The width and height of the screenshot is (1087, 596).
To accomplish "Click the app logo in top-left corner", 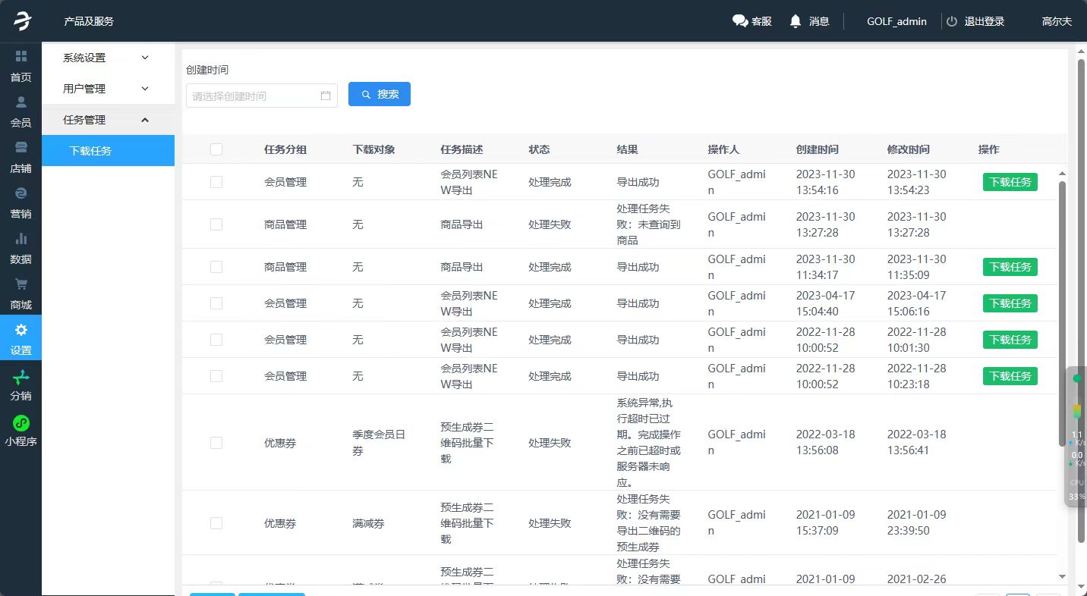I will point(22,20).
